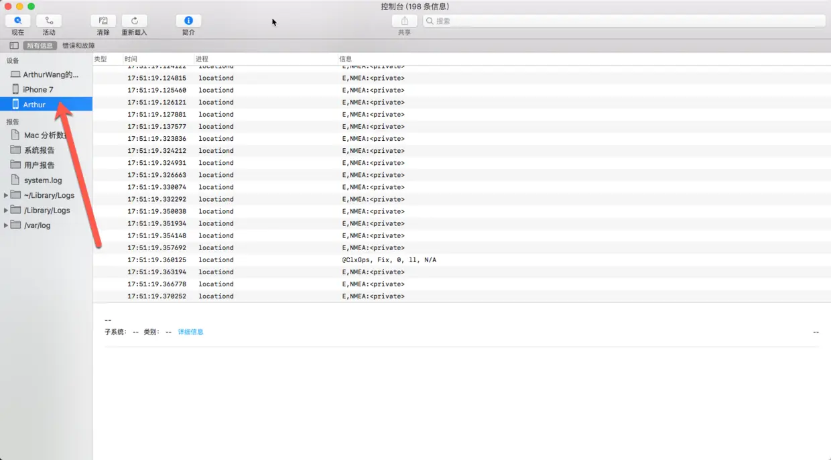Toggle the sidebar visibility icon
This screenshot has width=831, height=460.
[x=14, y=46]
